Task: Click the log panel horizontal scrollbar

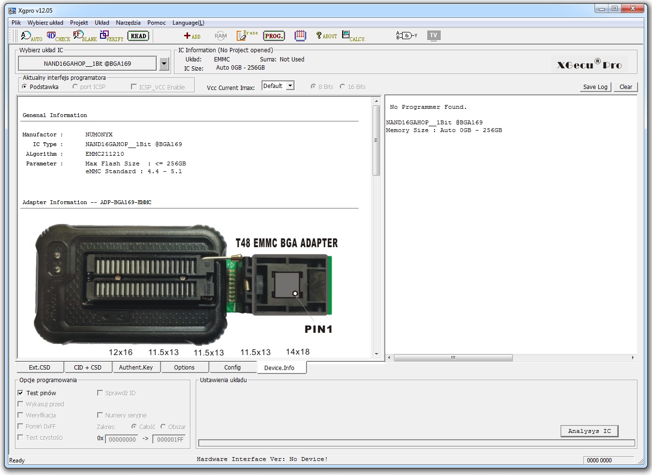Action: [453, 358]
